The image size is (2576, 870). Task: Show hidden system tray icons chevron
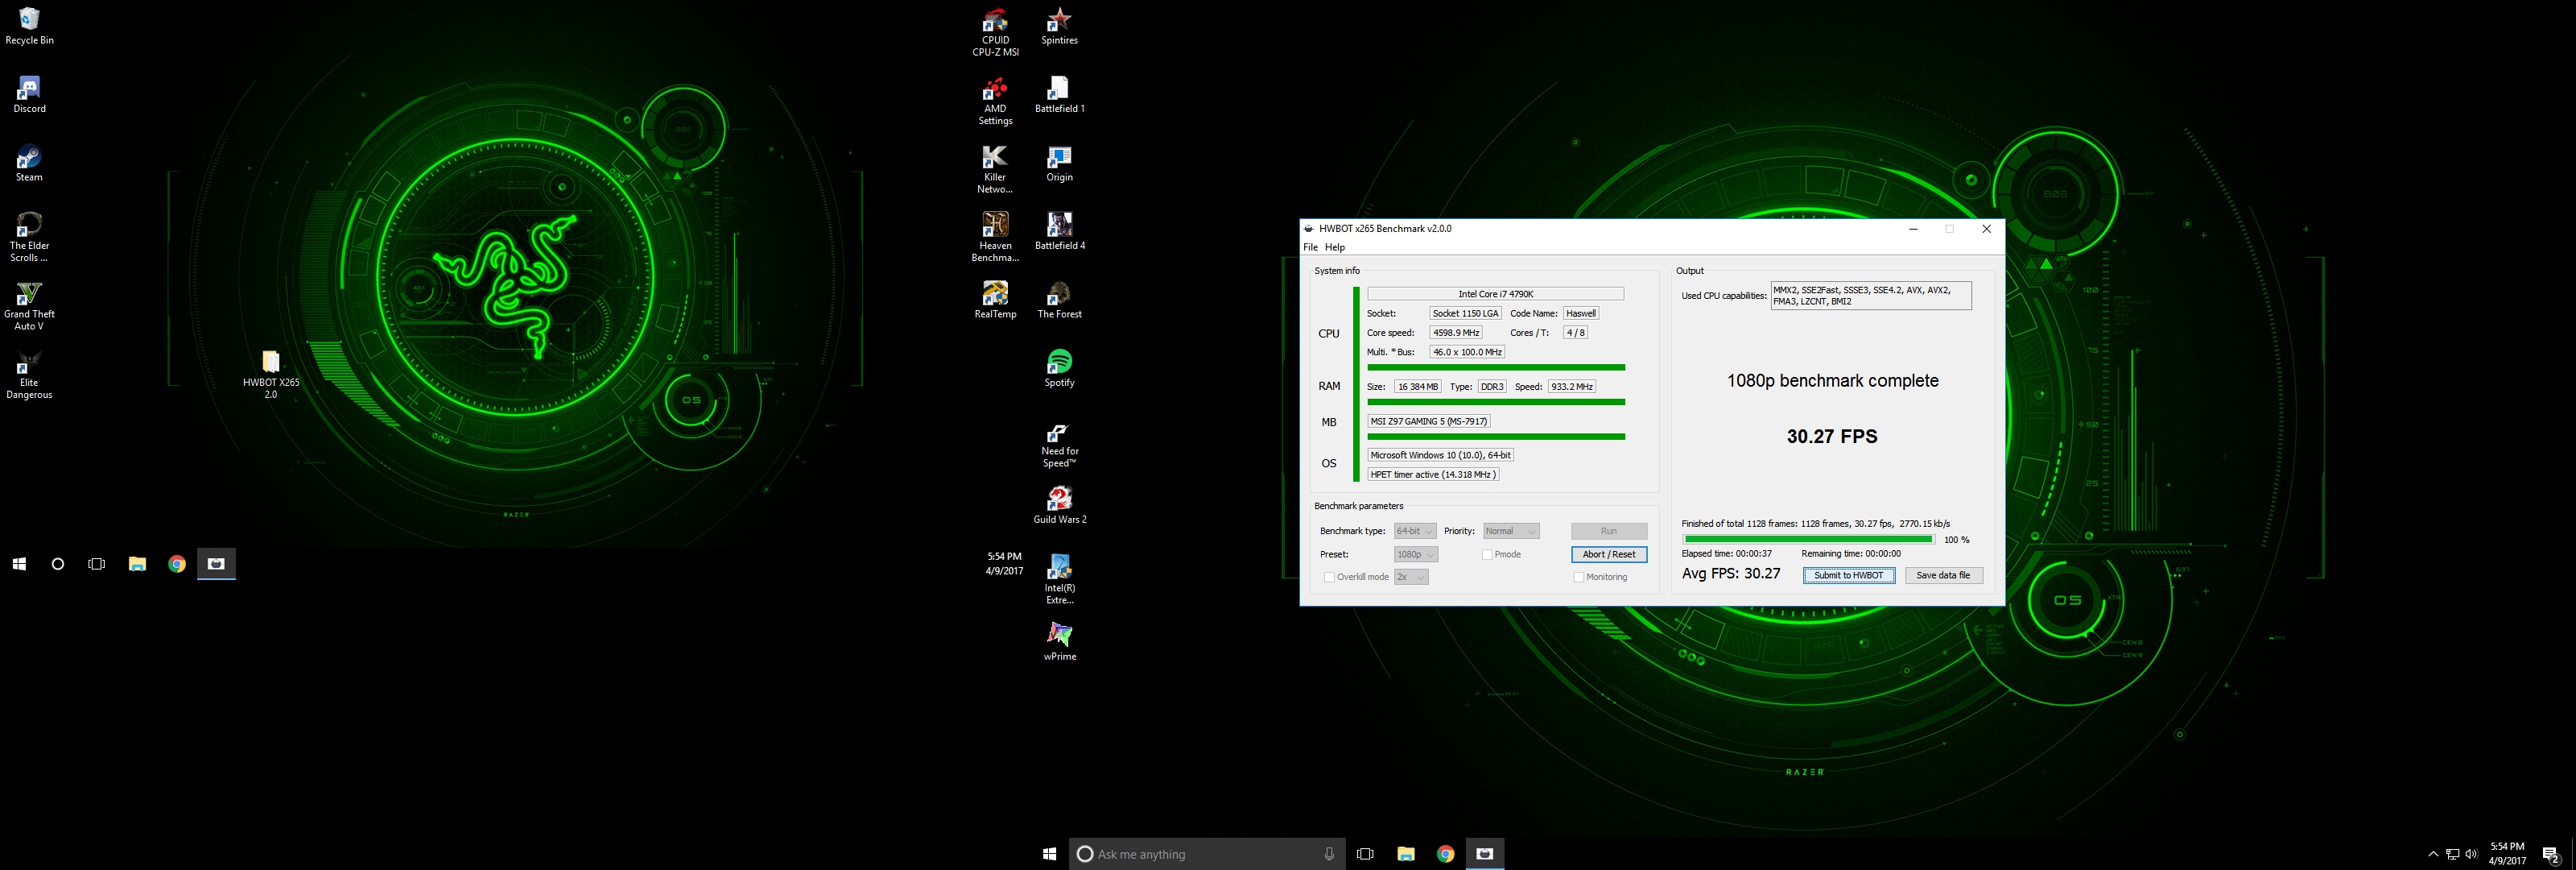(x=2433, y=854)
